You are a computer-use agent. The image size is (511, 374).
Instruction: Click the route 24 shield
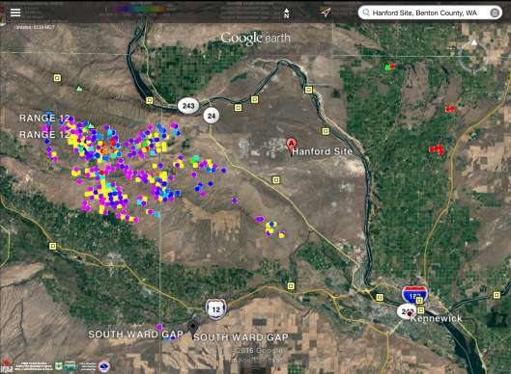[x=212, y=116]
